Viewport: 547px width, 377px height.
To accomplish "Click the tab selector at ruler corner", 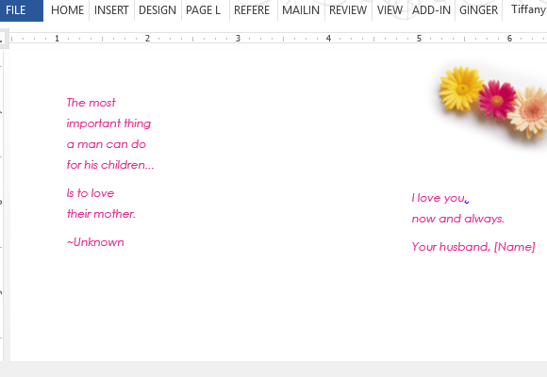I will pyautogui.click(x=2, y=39).
